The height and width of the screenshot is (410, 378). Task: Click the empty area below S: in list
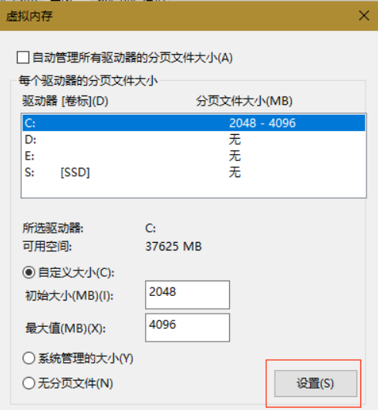pyautogui.click(x=194, y=189)
